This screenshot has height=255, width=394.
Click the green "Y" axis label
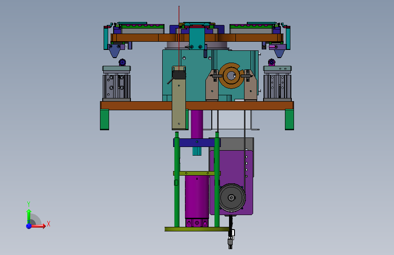(x=29, y=204)
